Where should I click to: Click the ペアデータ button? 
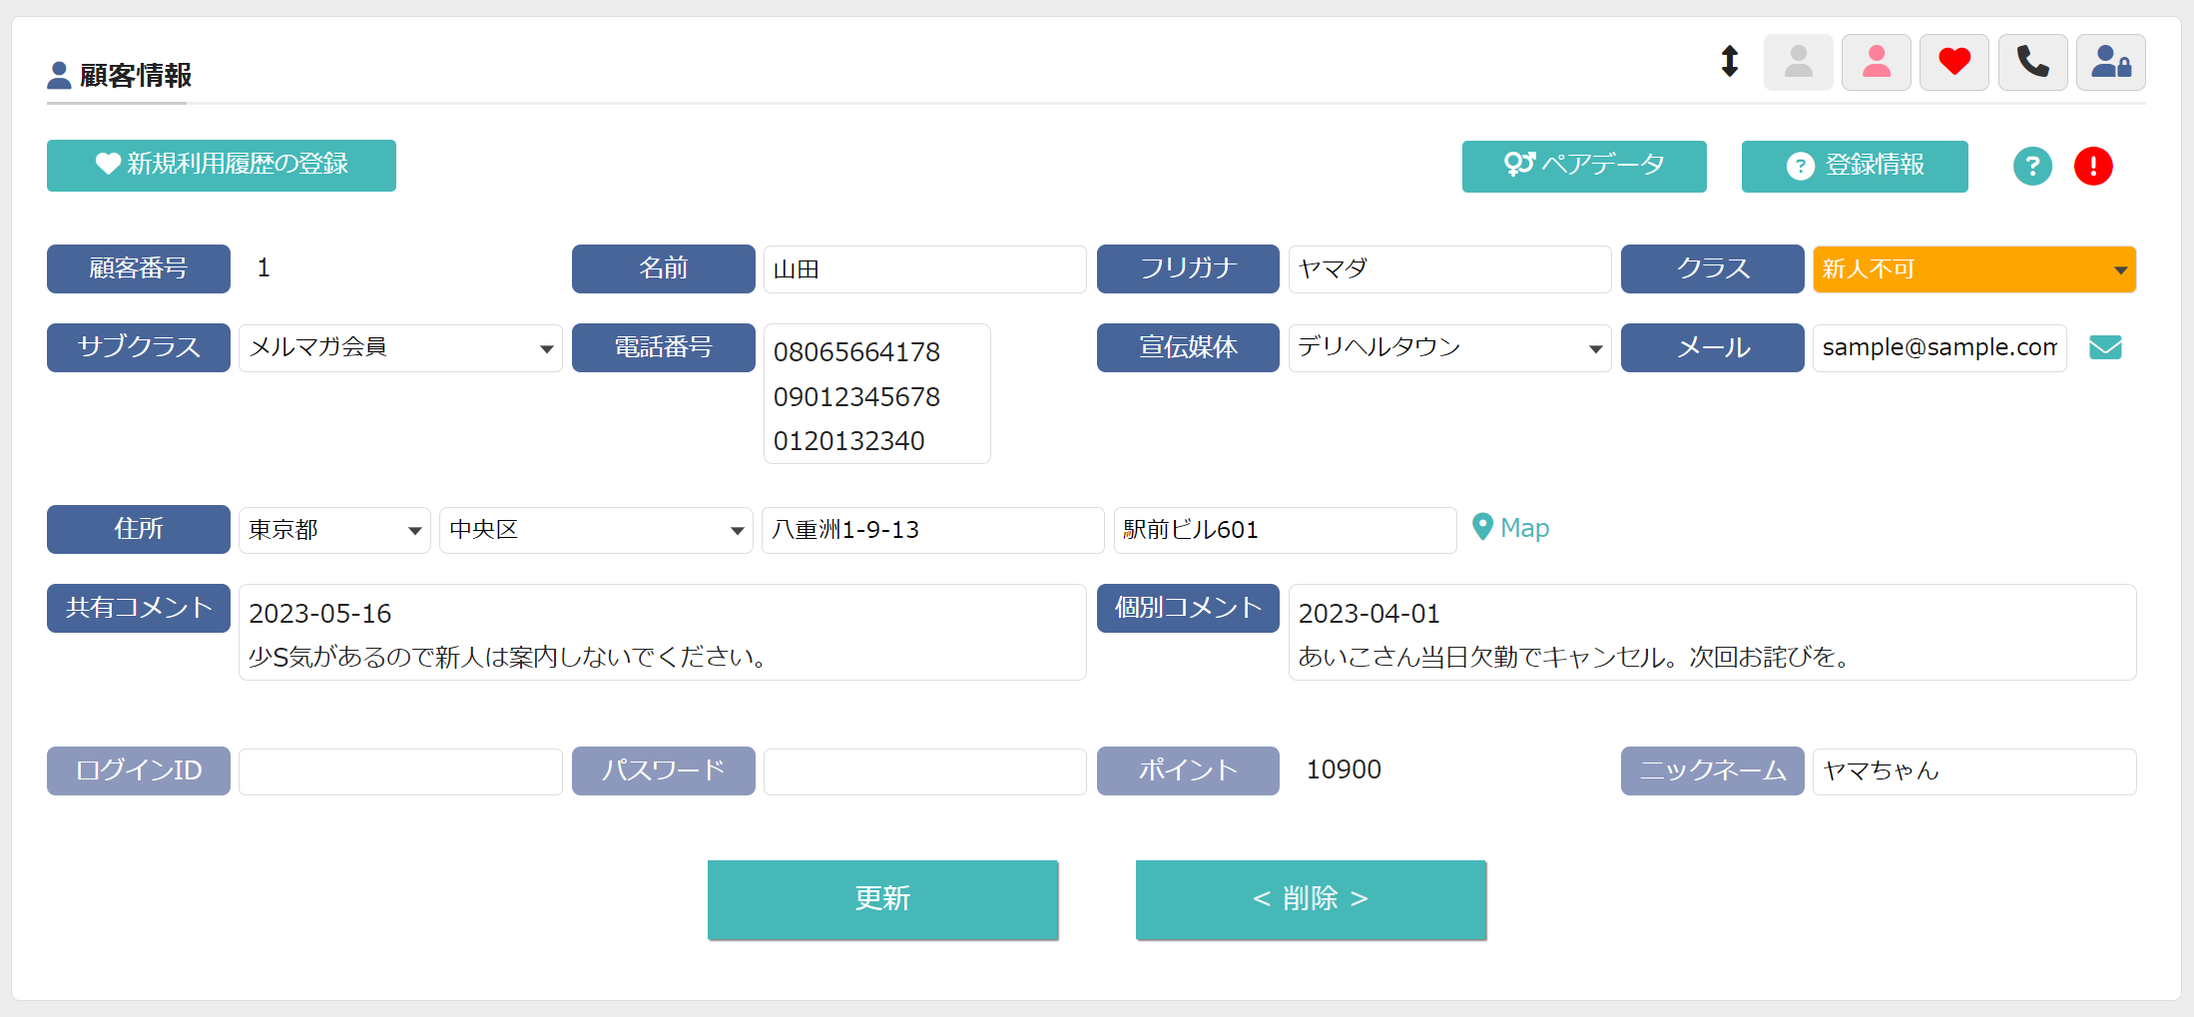(1584, 166)
